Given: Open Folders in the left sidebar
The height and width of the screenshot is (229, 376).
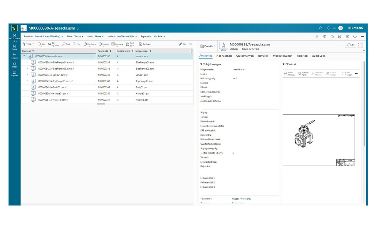Looking at the screenshot, I should click(x=14, y=56).
